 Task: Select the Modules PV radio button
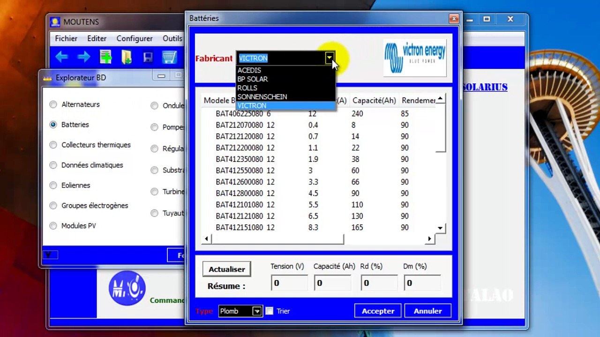click(53, 226)
